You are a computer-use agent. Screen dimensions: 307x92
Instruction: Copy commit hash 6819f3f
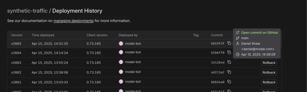tap(229, 43)
